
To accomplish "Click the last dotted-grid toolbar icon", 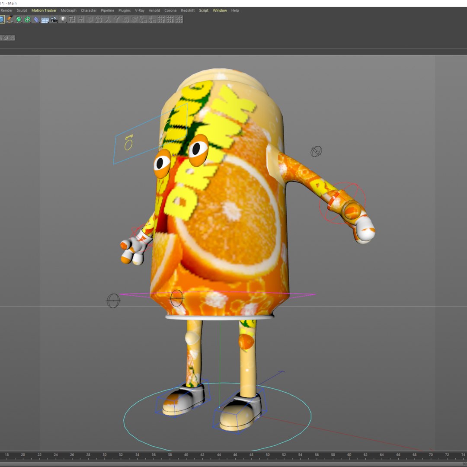I will [179, 19].
